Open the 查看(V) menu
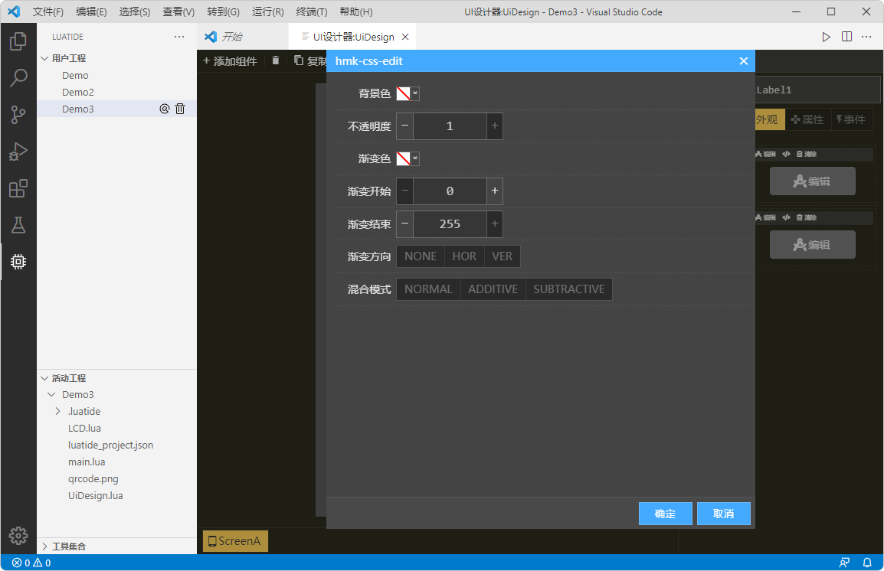 178,11
